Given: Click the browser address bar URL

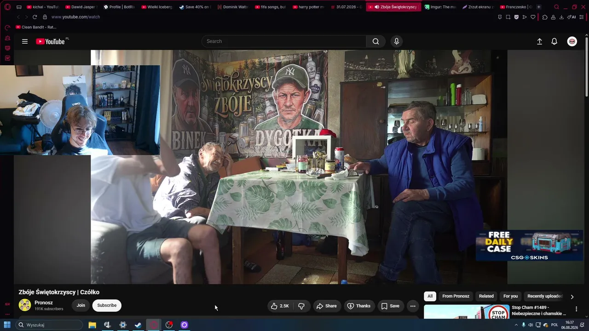Looking at the screenshot, I should click(75, 17).
